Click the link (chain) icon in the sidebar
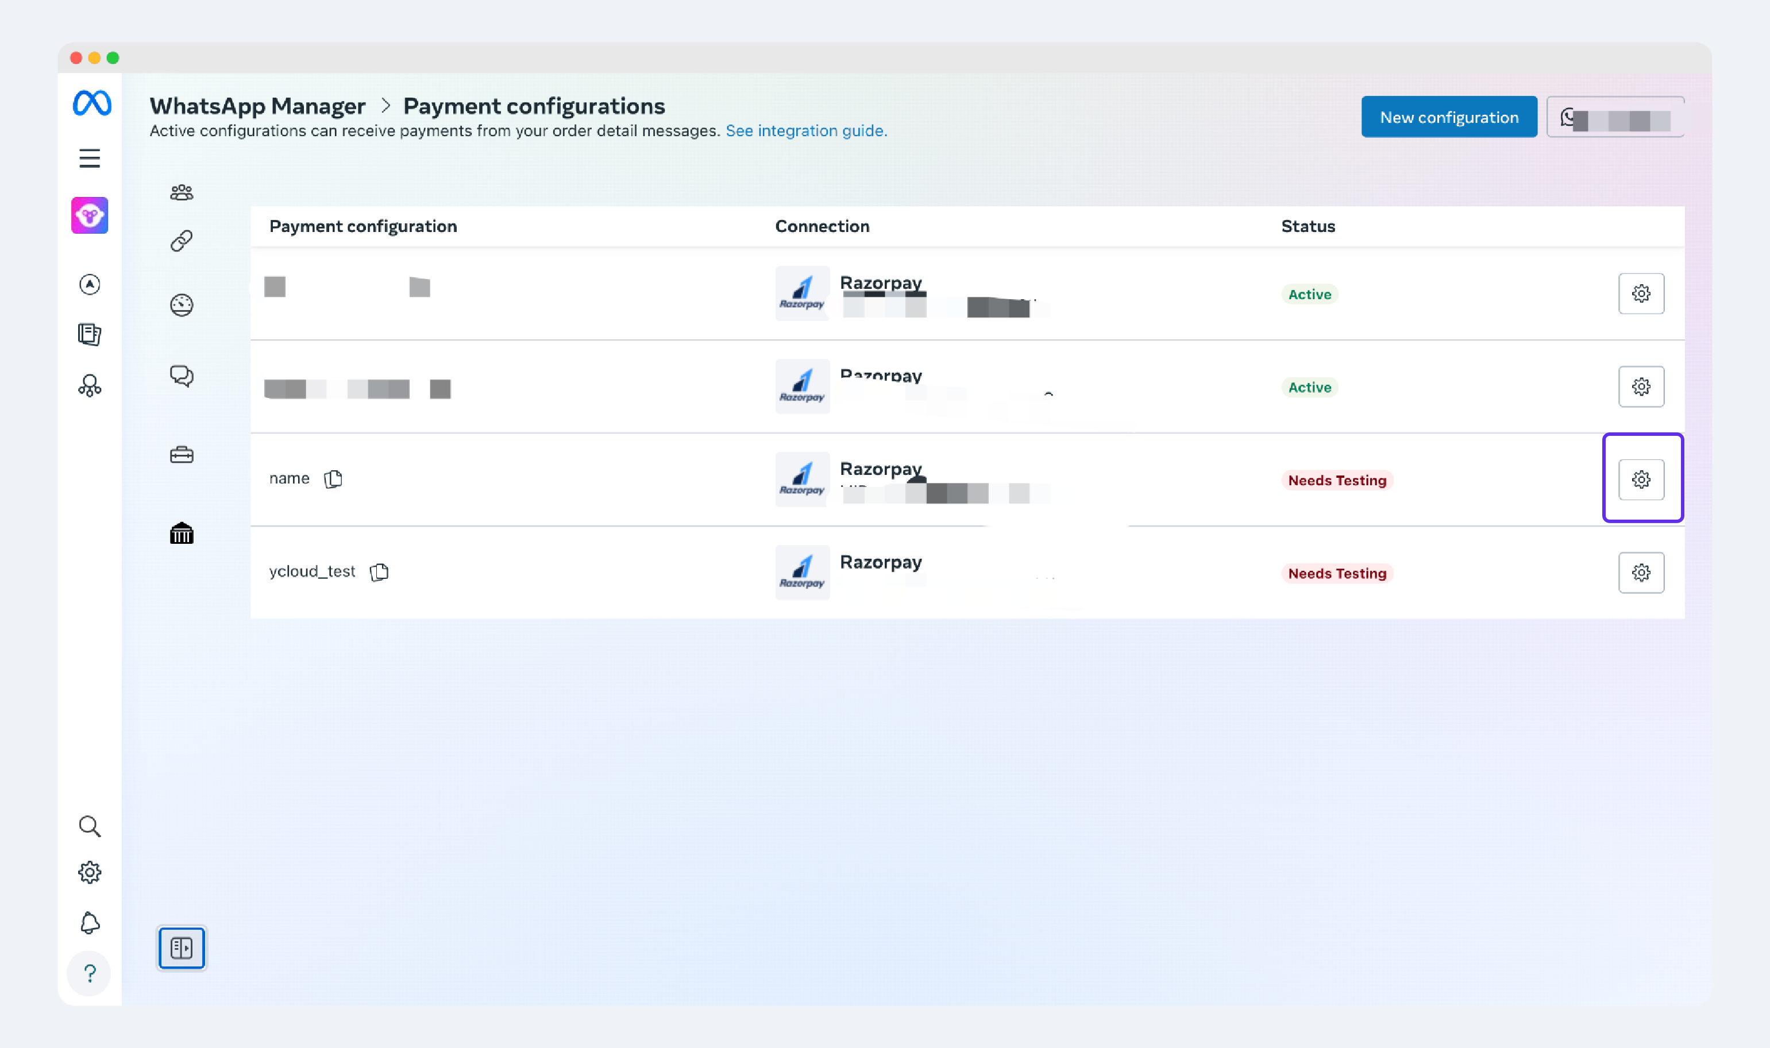This screenshot has height=1048, width=1770. pos(182,241)
